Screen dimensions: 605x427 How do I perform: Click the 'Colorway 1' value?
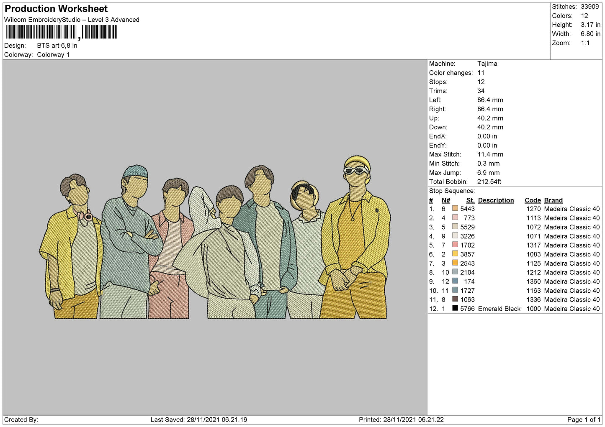click(x=53, y=55)
